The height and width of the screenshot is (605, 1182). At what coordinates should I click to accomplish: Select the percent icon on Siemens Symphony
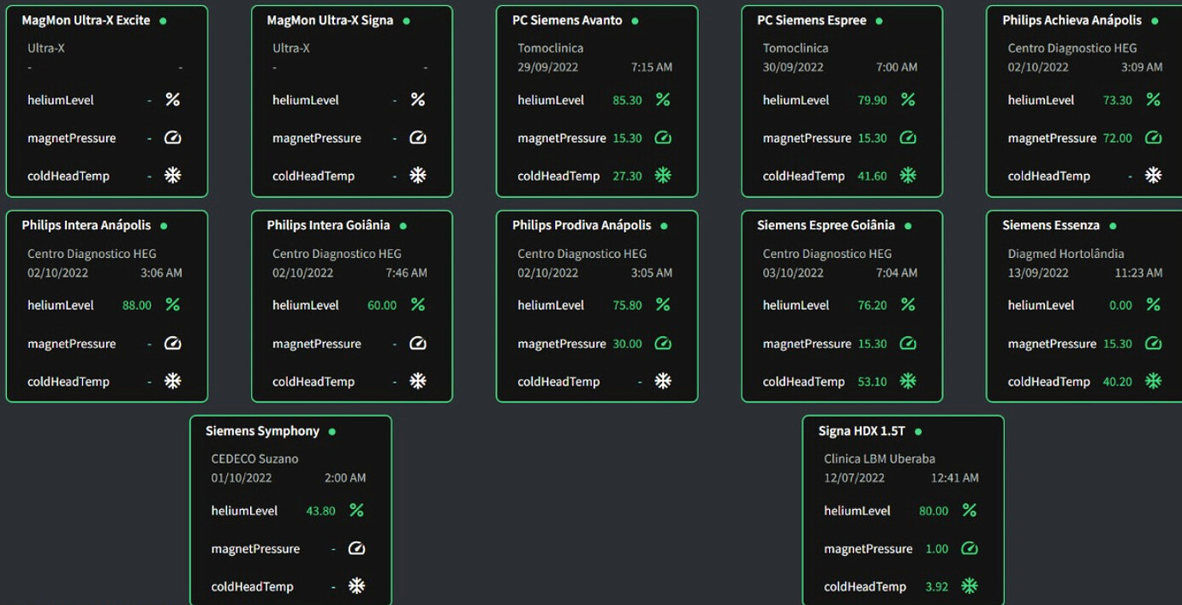point(357,511)
